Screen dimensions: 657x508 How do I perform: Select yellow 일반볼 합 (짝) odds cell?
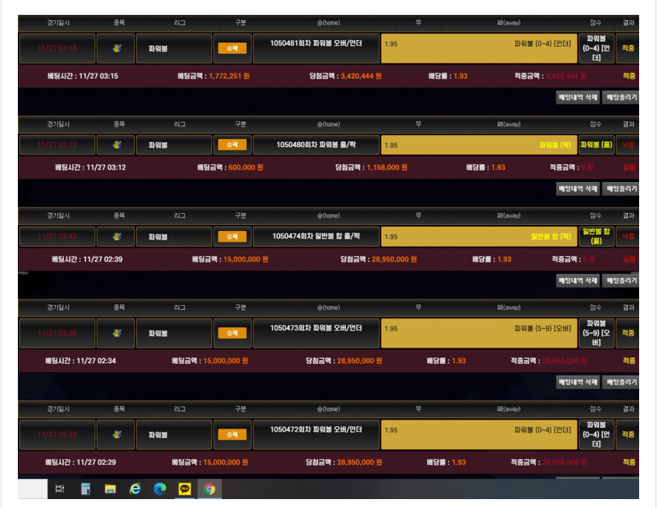tap(478, 237)
